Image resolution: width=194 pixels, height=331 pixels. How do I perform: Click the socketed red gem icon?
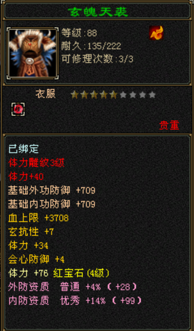click(18, 109)
